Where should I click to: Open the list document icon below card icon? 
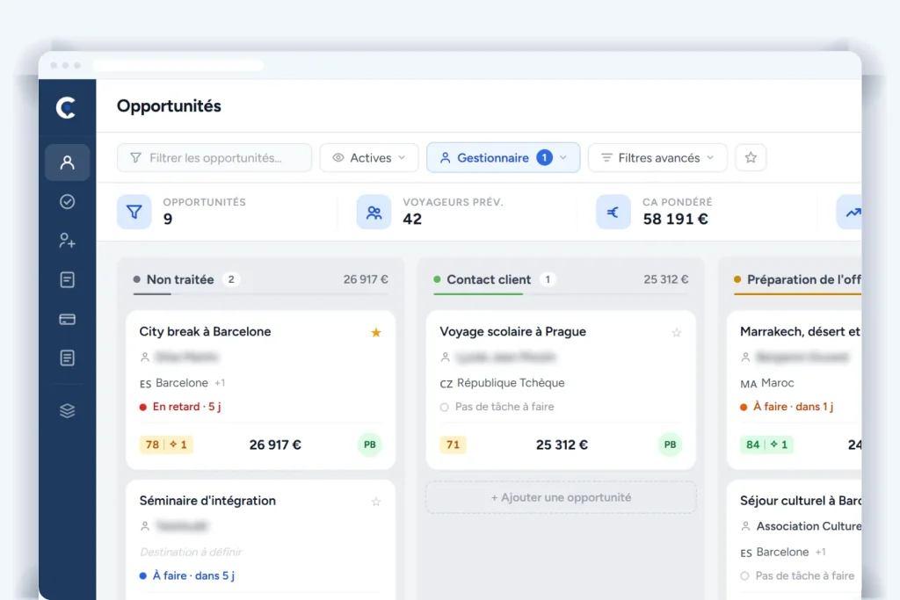pos(67,358)
